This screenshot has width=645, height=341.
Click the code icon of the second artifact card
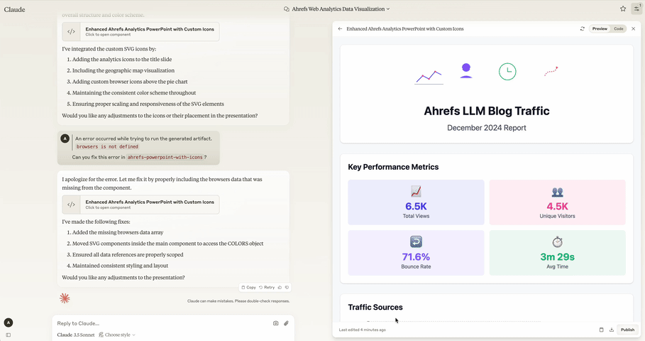pos(71,205)
